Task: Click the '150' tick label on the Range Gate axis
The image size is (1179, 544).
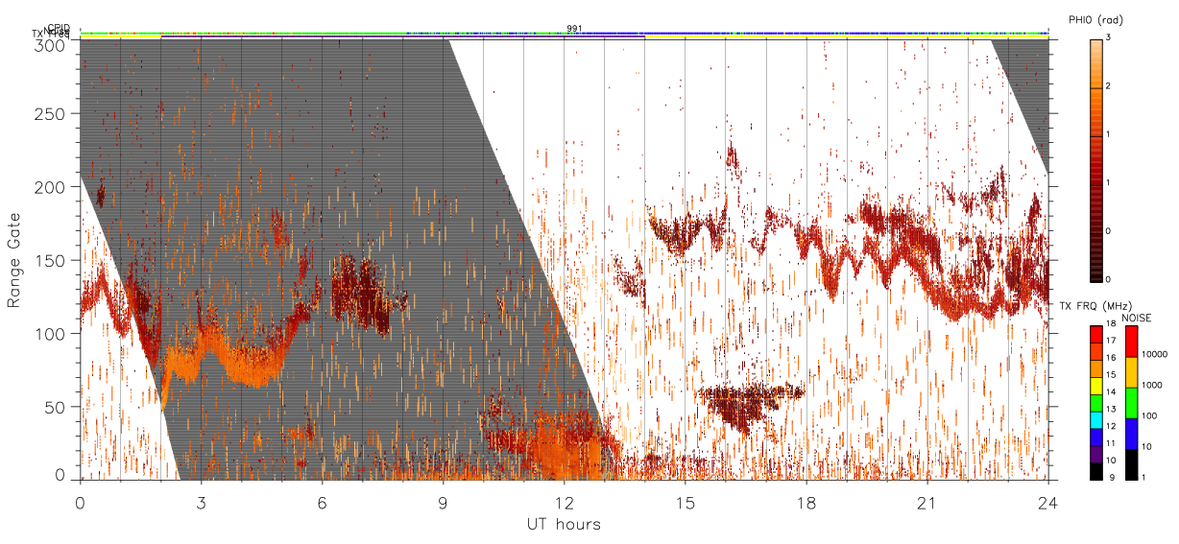Action: (x=49, y=260)
